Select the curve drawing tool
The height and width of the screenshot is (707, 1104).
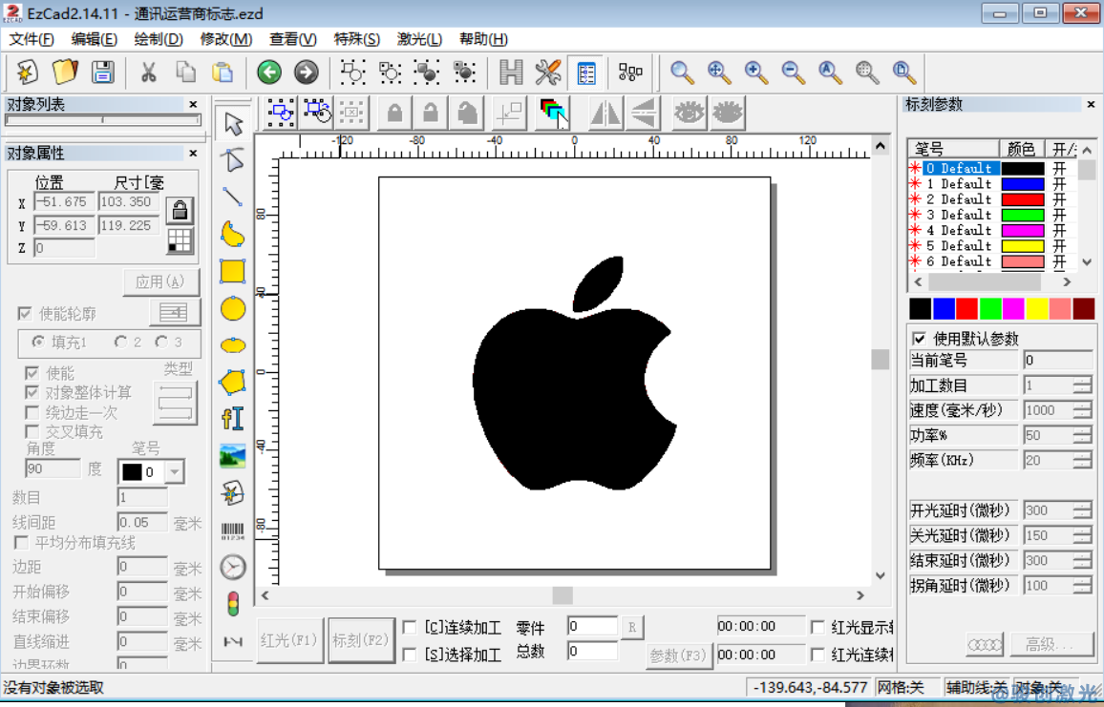pos(233,235)
